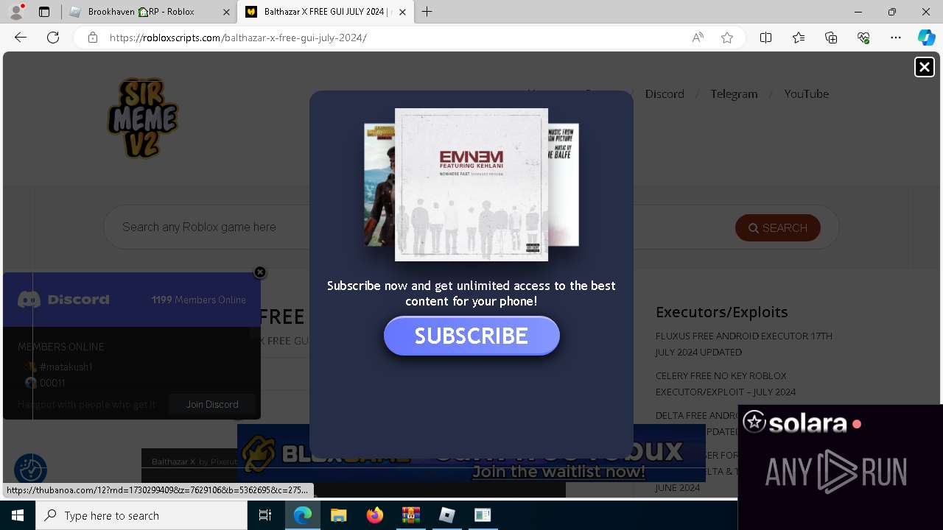Open the Windows Start menu
The image size is (943, 530).
tap(17, 515)
